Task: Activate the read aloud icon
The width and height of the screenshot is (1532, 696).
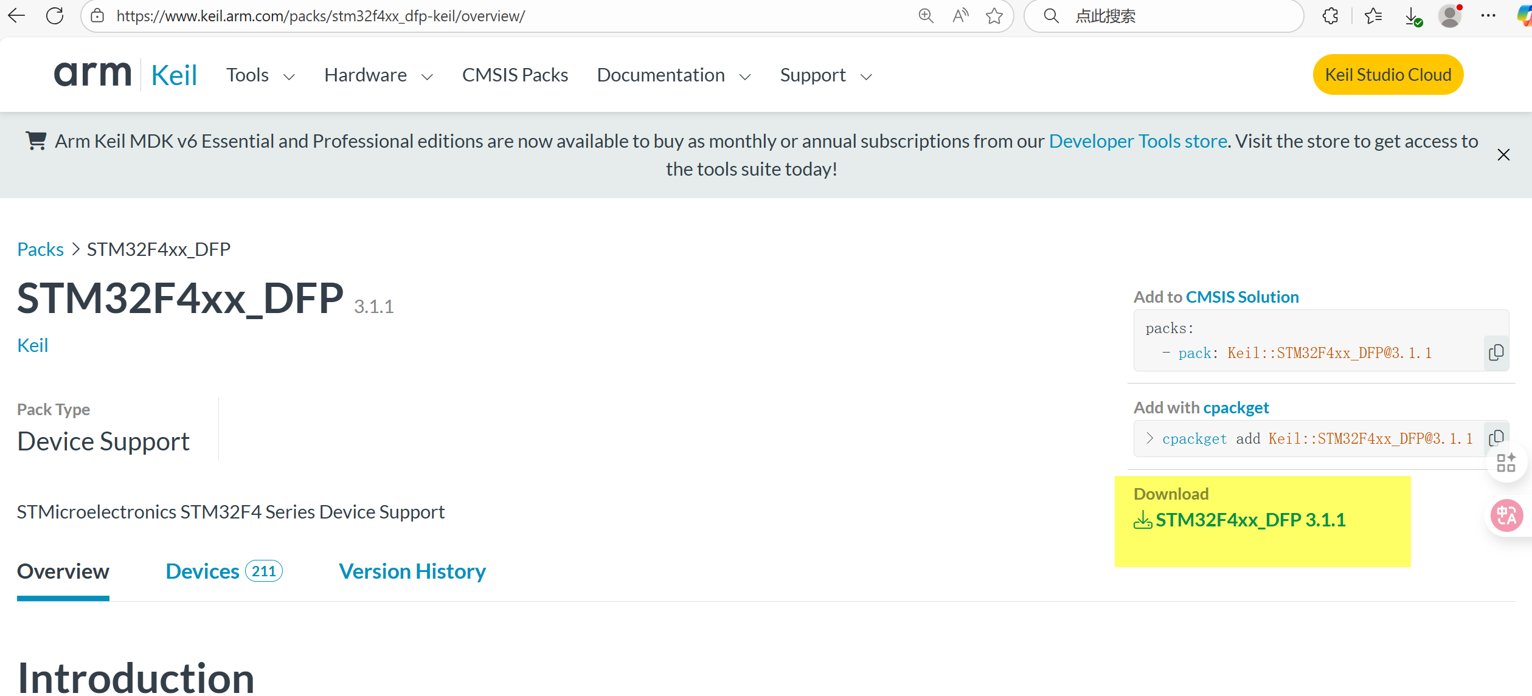Action: point(960,16)
